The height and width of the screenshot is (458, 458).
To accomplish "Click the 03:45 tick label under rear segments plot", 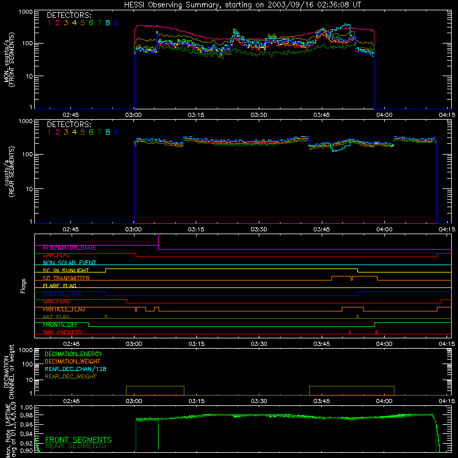I will pyautogui.click(x=322, y=230).
